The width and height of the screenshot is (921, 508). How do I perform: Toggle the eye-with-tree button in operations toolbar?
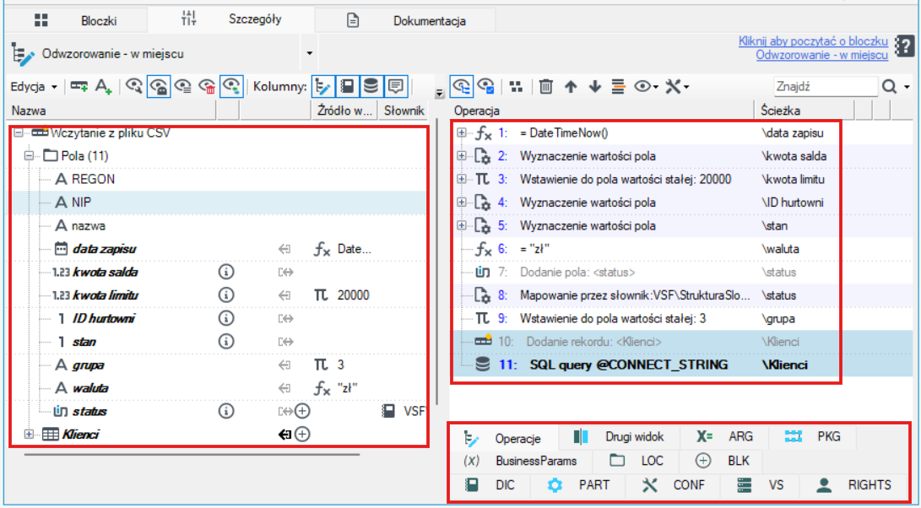463,87
